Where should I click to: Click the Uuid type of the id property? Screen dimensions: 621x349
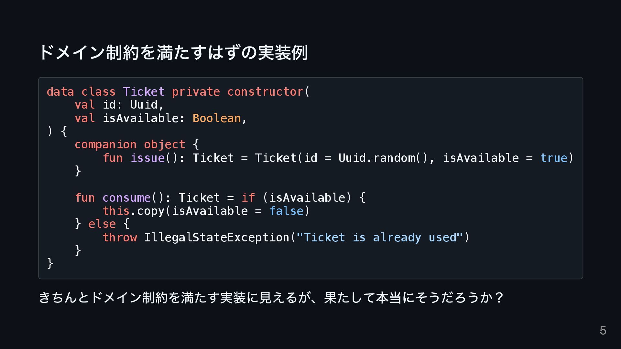[144, 105]
